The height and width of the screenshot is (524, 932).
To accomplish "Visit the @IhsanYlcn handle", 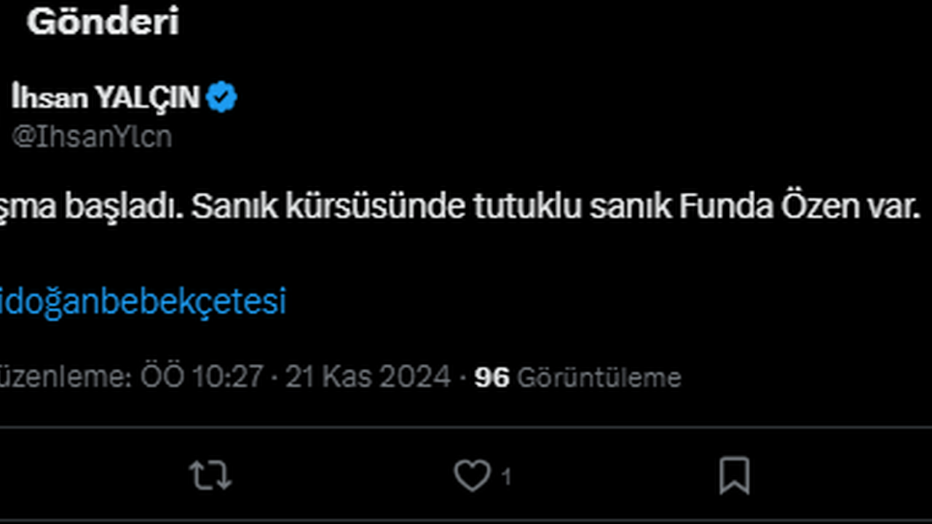I will pyautogui.click(x=92, y=136).
